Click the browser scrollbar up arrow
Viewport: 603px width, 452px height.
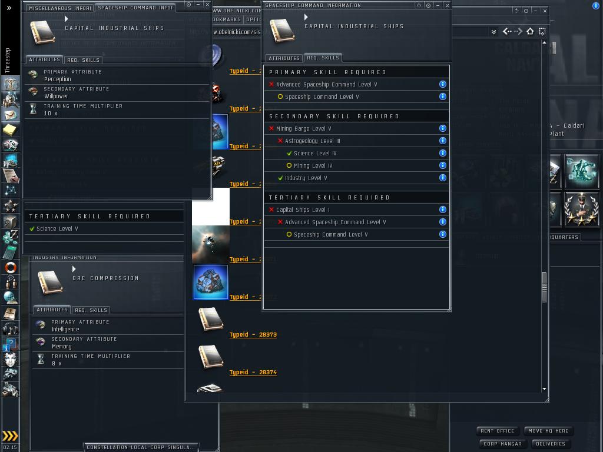tap(544, 42)
